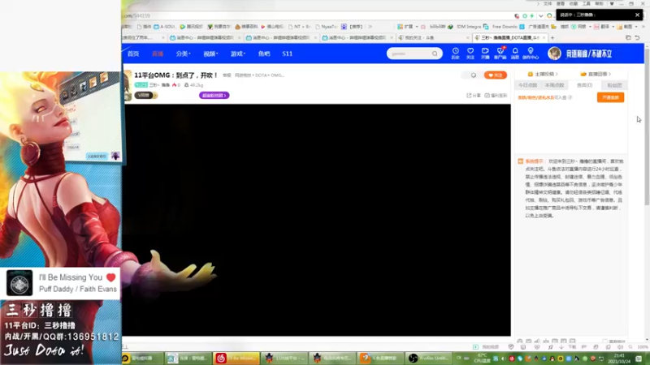Switch to the 今日贡献 tab

coord(527,85)
